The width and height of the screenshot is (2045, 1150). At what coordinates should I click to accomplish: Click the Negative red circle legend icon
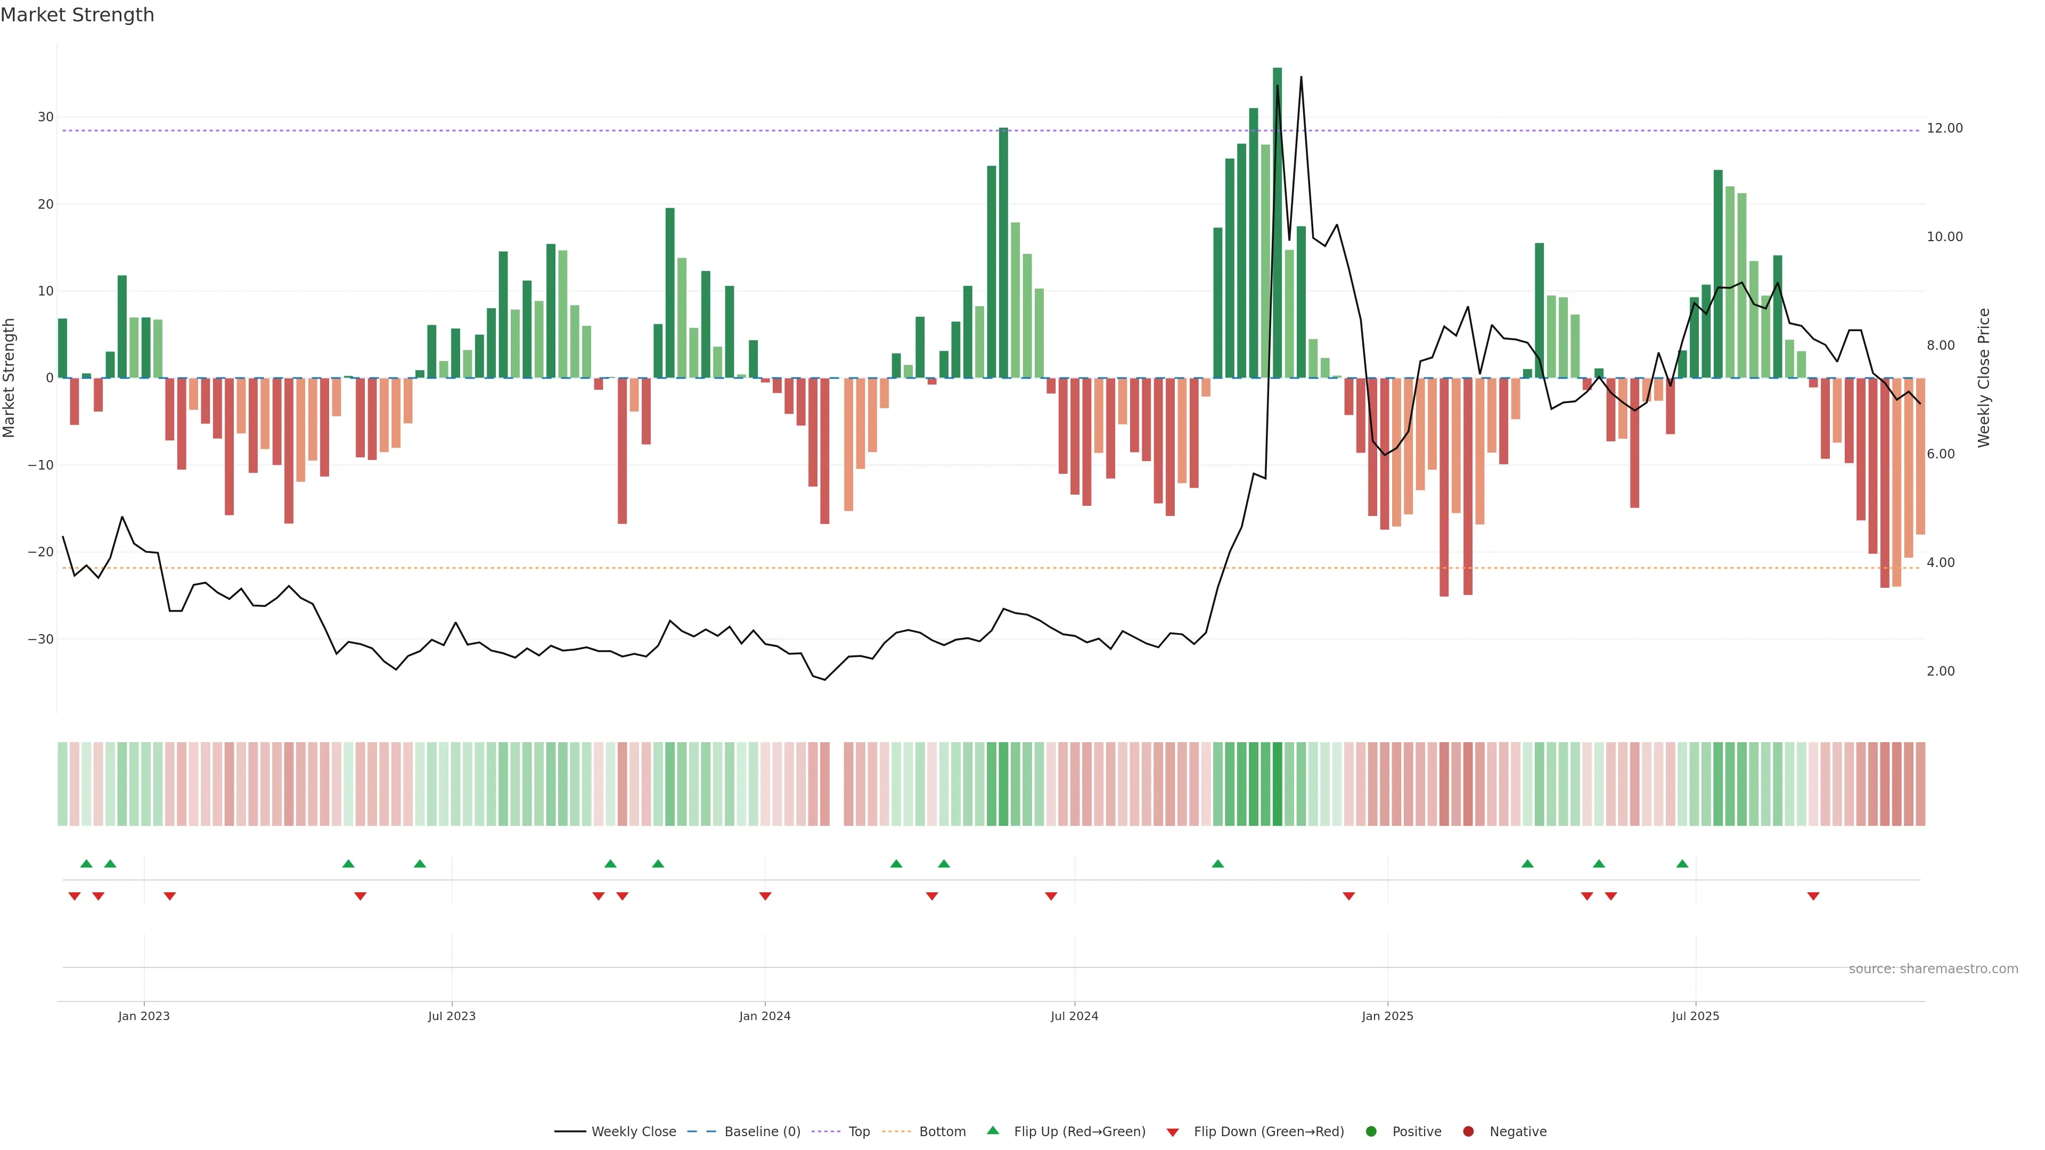(1468, 1132)
